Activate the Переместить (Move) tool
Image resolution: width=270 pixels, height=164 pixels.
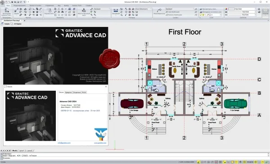(49, 11)
